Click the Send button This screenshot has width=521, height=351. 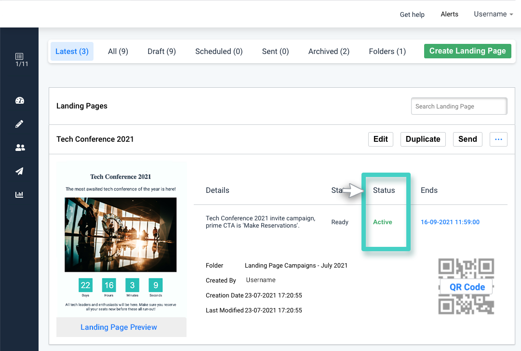[x=468, y=139]
